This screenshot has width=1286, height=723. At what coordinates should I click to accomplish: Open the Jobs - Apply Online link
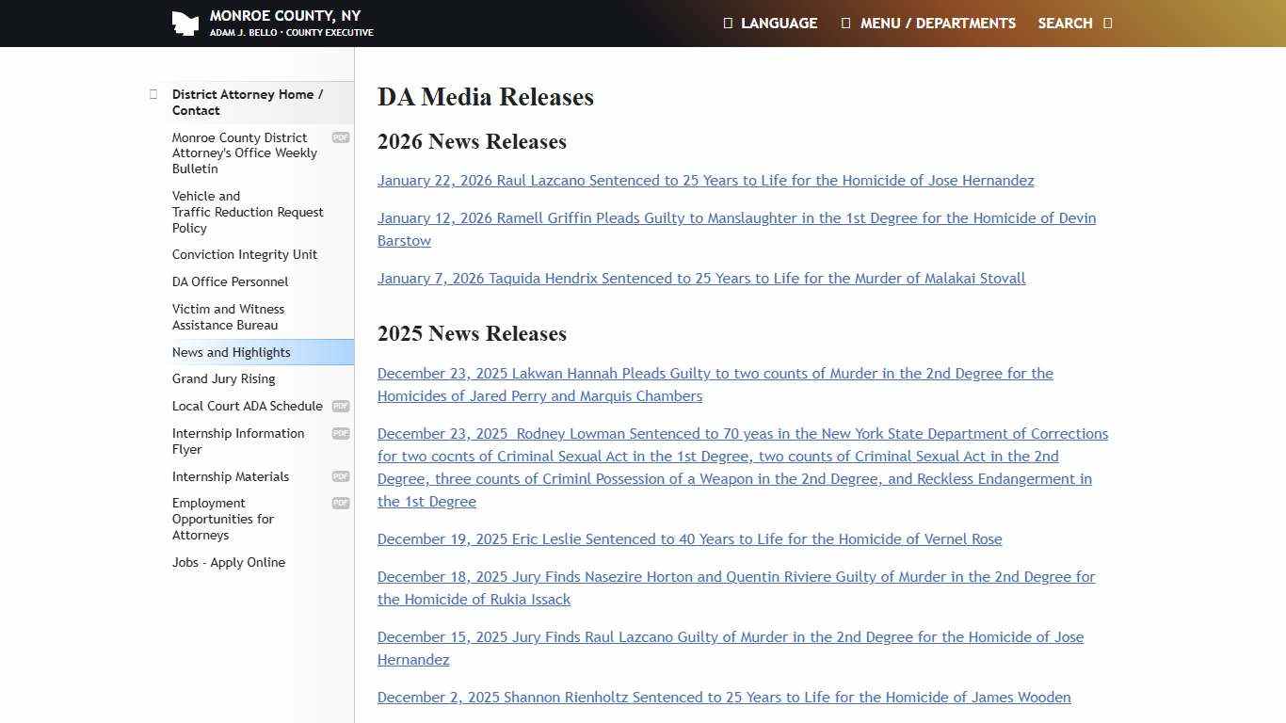click(x=228, y=562)
